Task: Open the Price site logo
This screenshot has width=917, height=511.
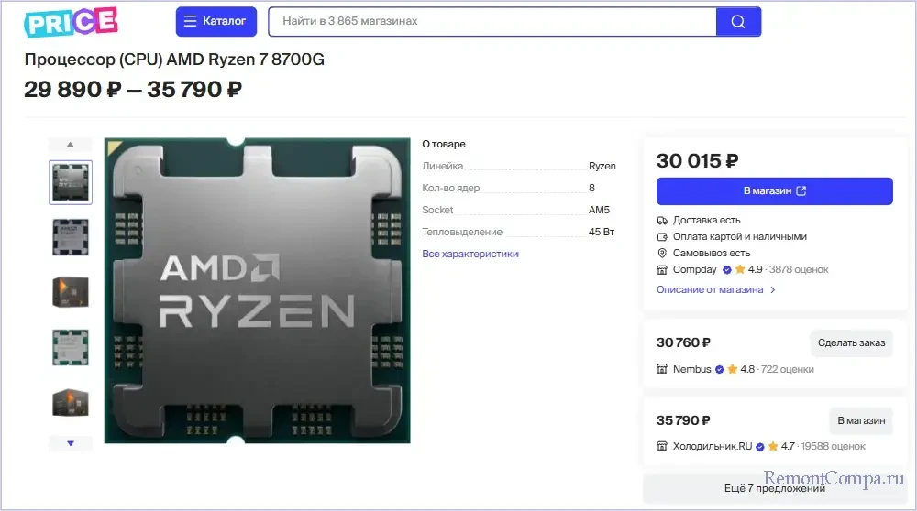Action: click(x=71, y=22)
